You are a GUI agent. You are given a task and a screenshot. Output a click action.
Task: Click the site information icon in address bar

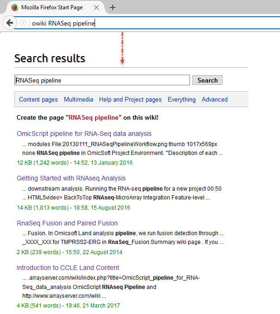[x=23, y=23]
